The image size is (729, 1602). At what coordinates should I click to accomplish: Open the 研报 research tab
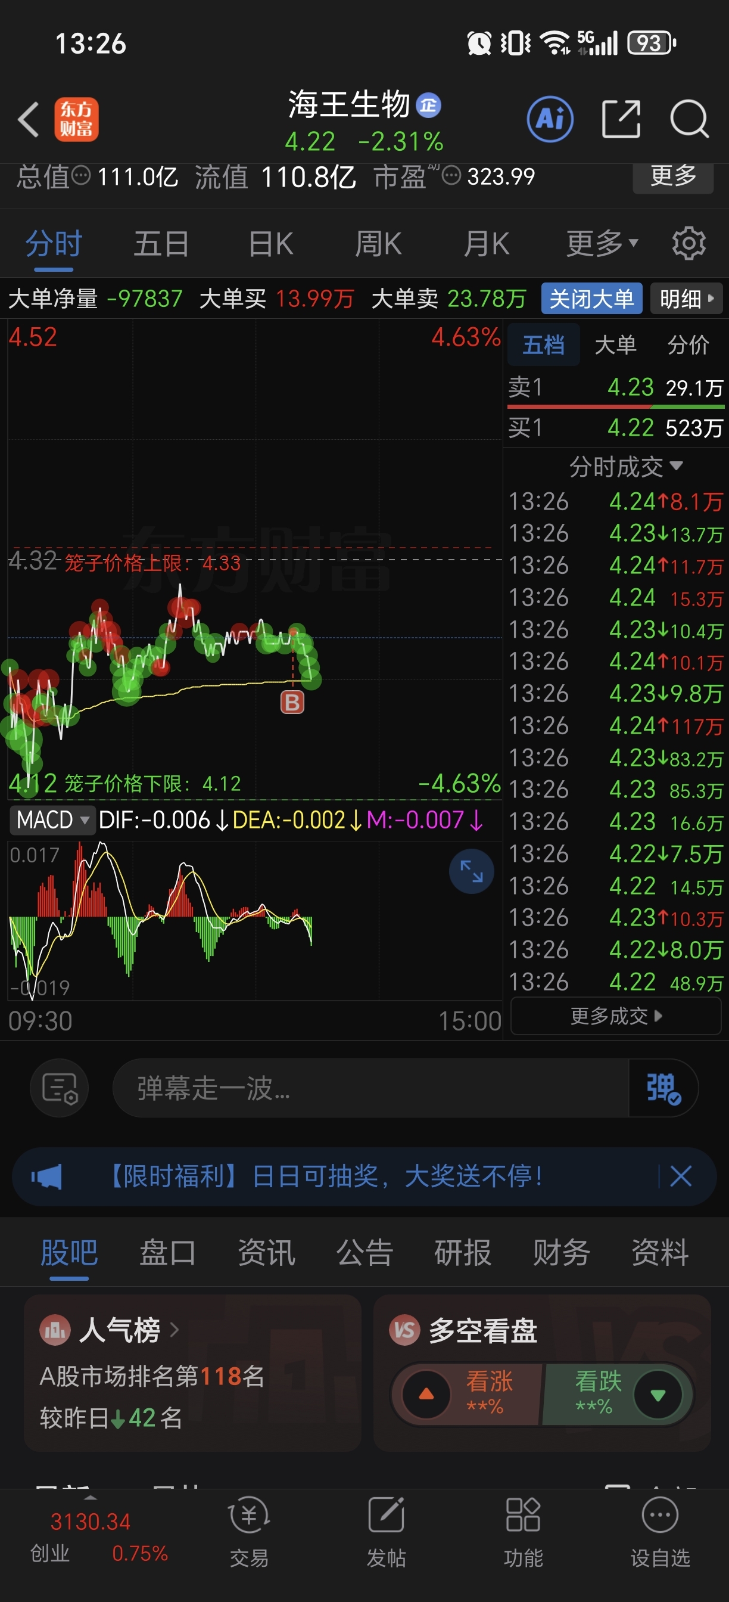[x=462, y=1253]
